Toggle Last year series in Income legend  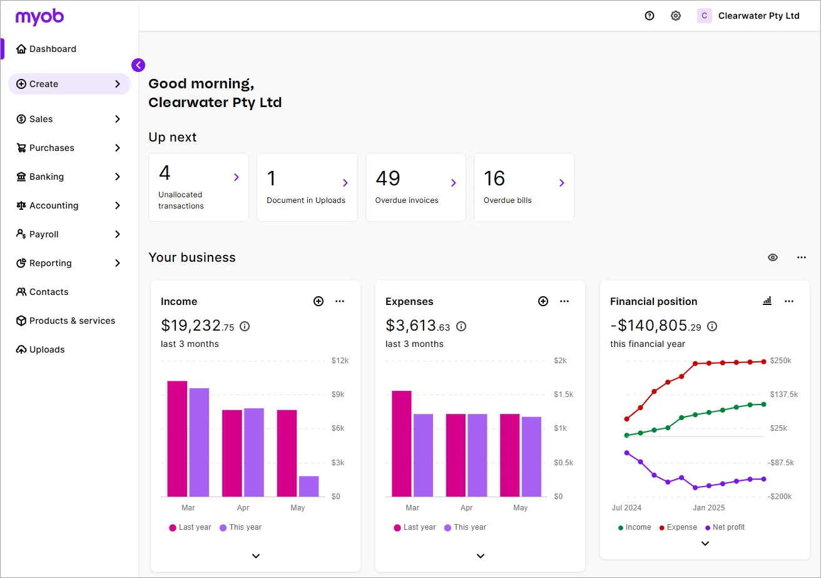(190, 527)
